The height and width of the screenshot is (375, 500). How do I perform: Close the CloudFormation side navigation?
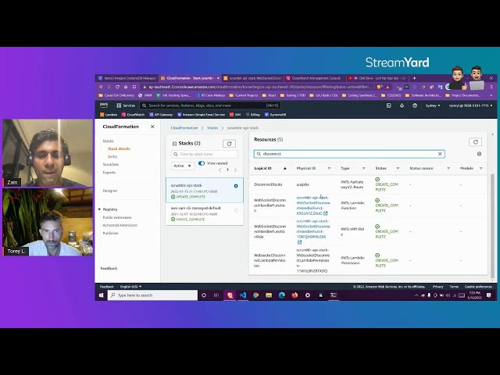152,127
